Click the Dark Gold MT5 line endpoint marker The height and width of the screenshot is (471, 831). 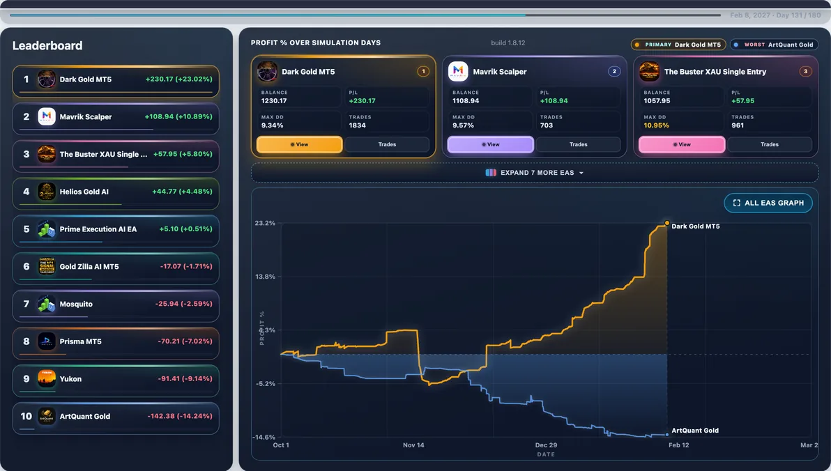pos(666,223)
